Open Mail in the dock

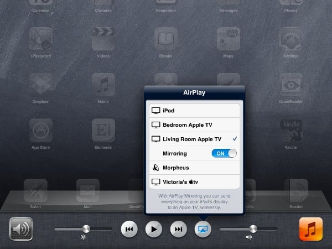coord(87,190)
